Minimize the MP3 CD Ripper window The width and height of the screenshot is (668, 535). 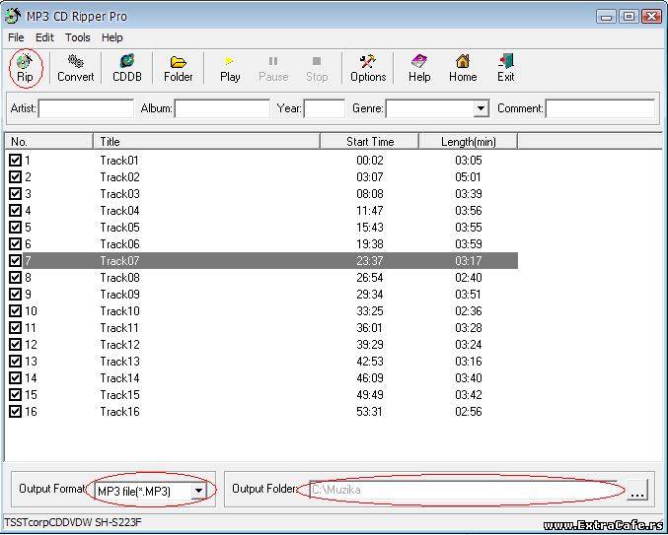click(607, 16)
